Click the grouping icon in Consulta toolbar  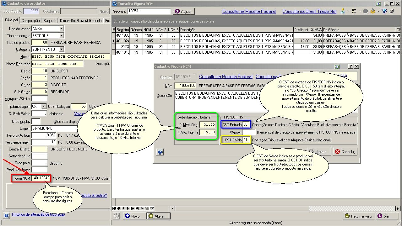[x=343, y=11]
